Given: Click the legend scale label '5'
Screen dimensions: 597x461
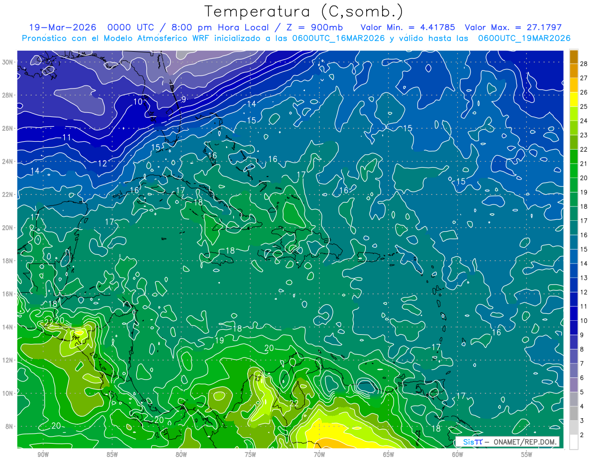Looking at the screenshot, I should [582, 392].
